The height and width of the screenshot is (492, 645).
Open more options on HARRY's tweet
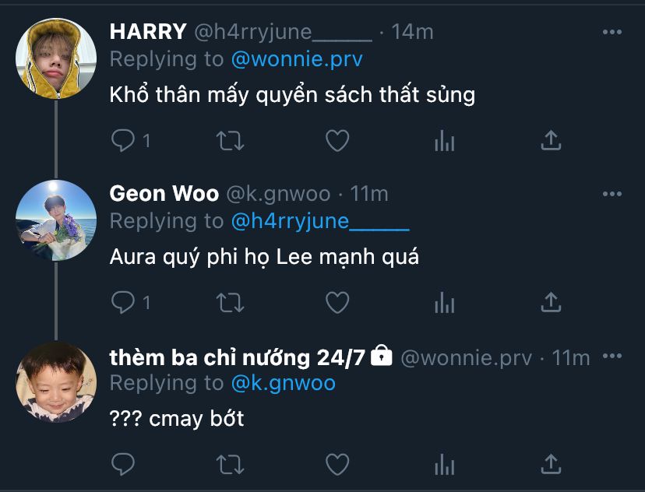[612, 32]
